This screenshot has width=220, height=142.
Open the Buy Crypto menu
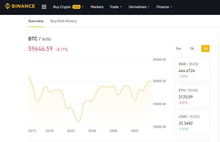tap(62, 7)
